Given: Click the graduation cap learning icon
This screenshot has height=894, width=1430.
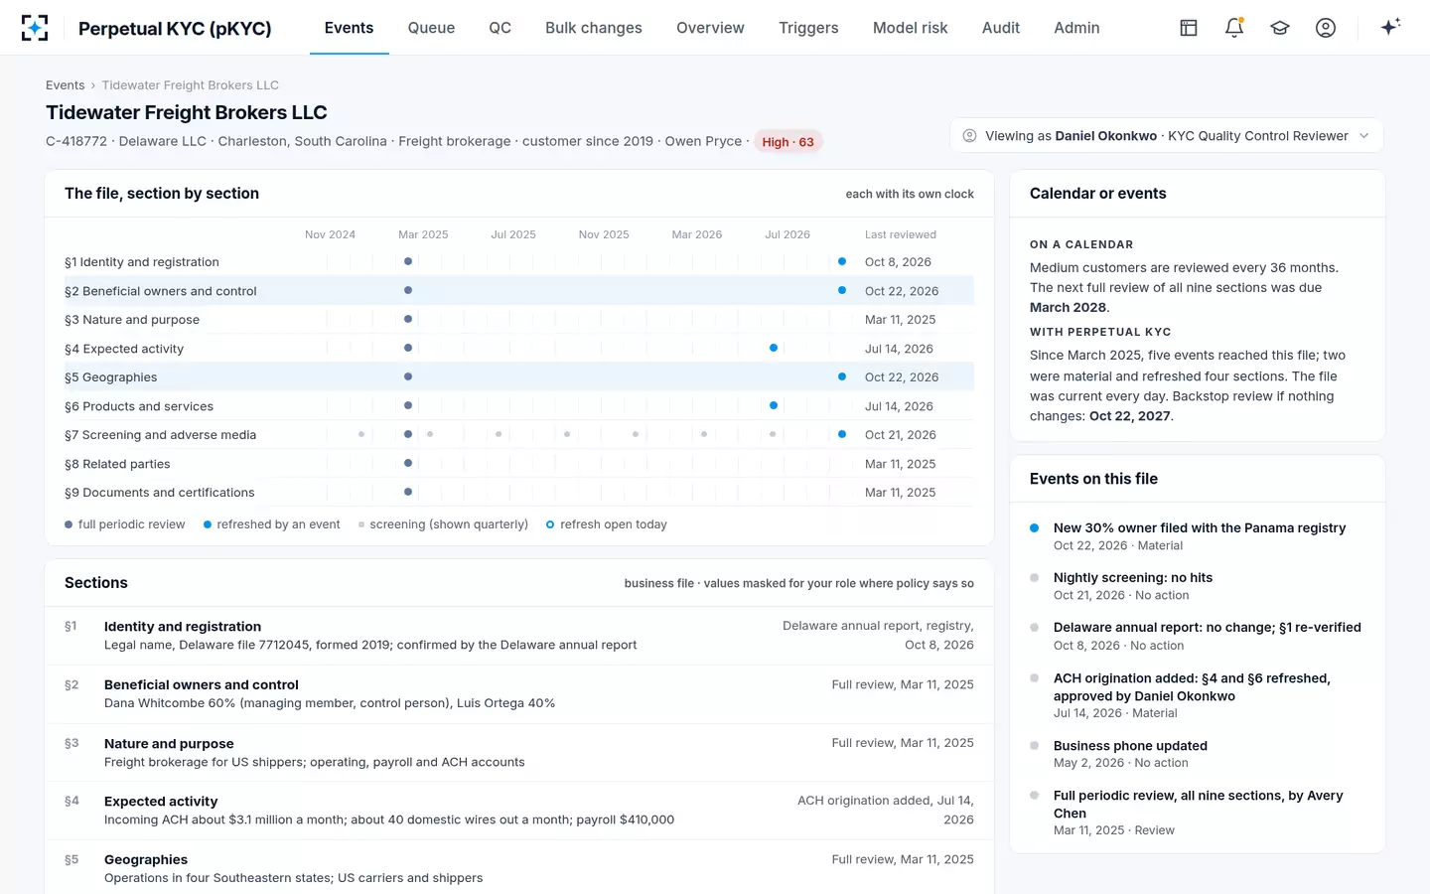Looking at the screenshot, I should (1280, 28).
